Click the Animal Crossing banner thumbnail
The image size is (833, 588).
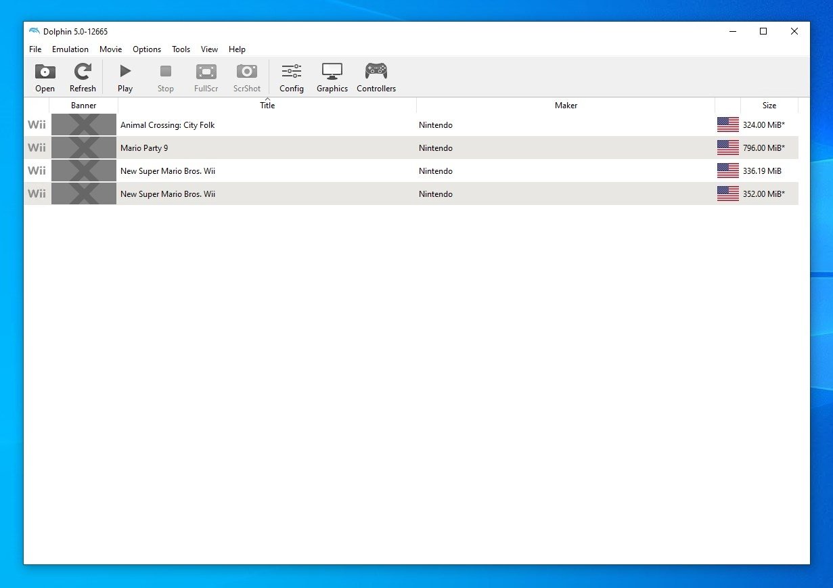84,125
